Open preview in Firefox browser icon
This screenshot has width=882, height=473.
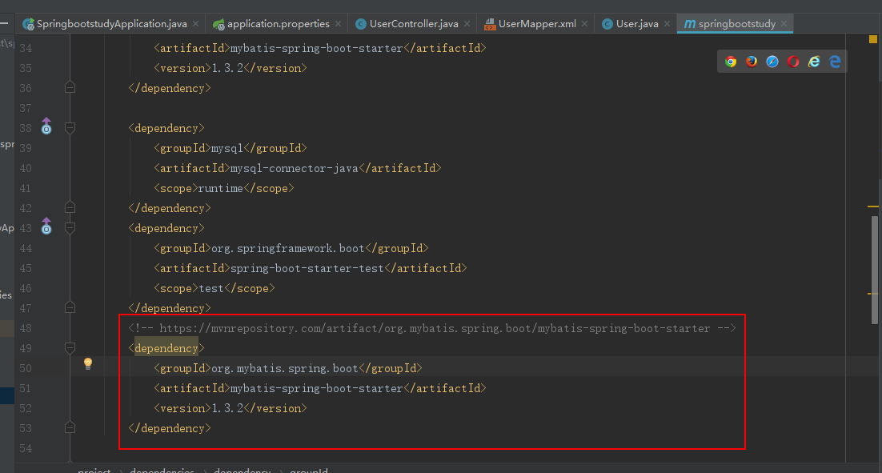pos(752,62)
